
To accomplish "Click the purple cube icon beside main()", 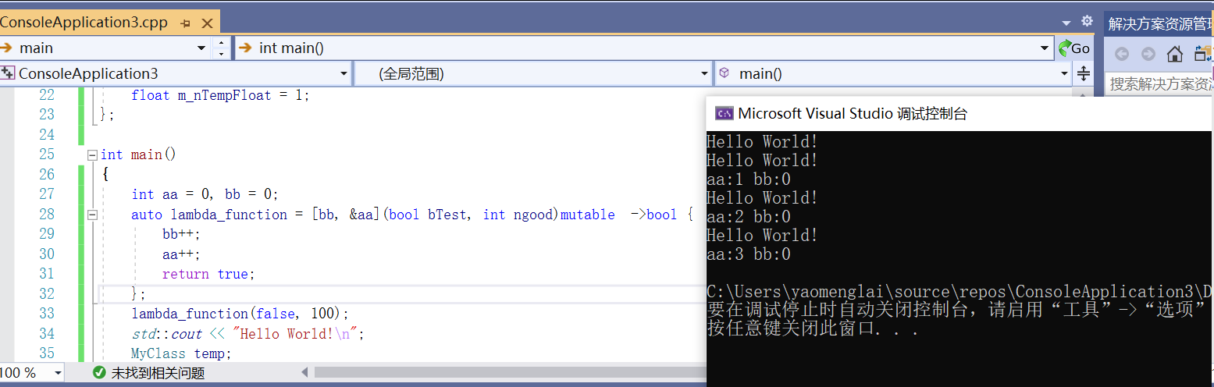I will point(724,73).
